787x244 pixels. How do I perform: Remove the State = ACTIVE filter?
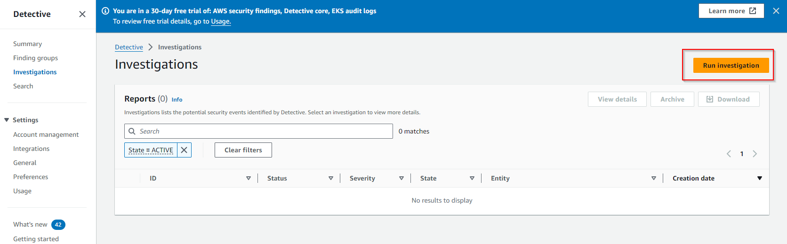(x=184, y=150)
